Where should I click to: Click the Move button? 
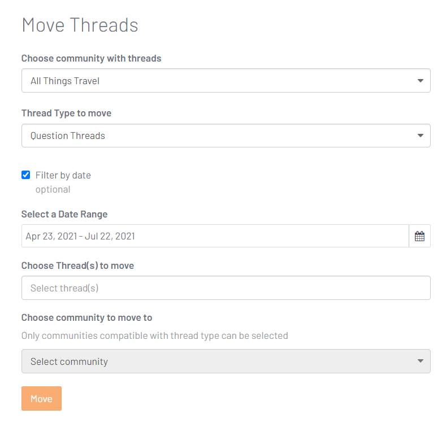(41, 399)
